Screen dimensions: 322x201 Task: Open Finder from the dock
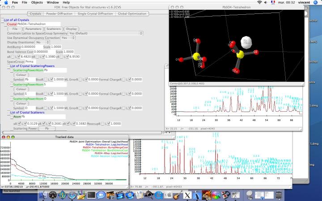(43, 195)
